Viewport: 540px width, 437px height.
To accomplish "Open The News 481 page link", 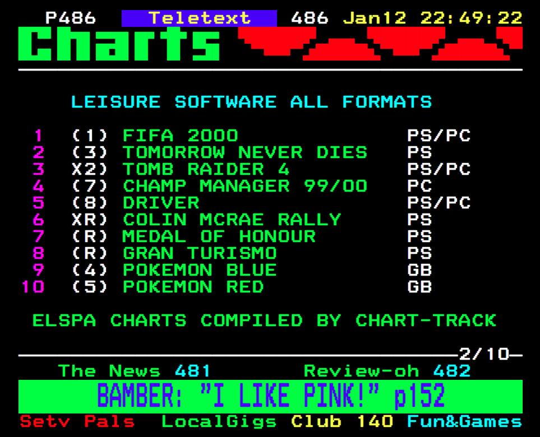I will tap(135, 371).
